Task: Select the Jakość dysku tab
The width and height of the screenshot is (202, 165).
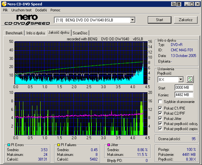Action: pyautogui.click(x=59, y=32)
